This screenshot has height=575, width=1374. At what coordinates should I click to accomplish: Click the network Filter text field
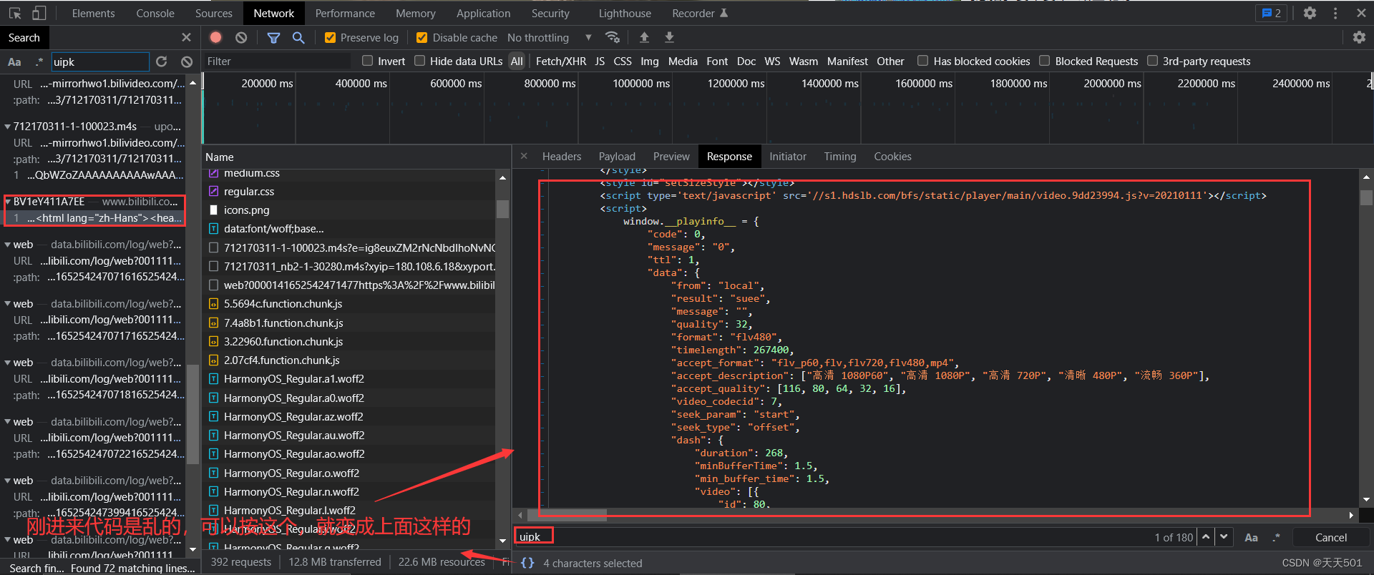(x=279, y=62)
